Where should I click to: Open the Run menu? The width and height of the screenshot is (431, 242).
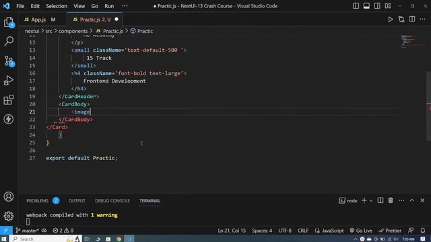click(109, 6)
